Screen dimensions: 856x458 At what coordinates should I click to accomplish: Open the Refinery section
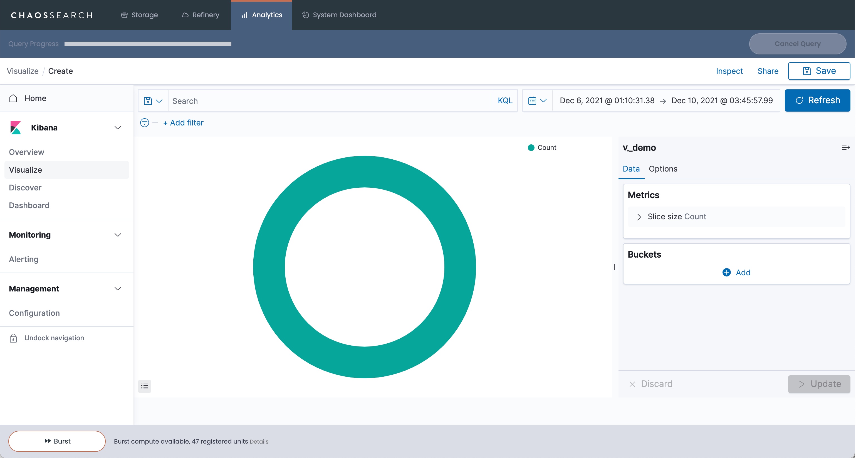pos(201,15)
